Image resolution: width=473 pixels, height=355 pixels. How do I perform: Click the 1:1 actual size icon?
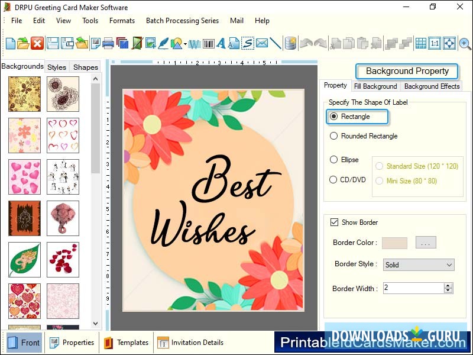click(x=434, y=43)
